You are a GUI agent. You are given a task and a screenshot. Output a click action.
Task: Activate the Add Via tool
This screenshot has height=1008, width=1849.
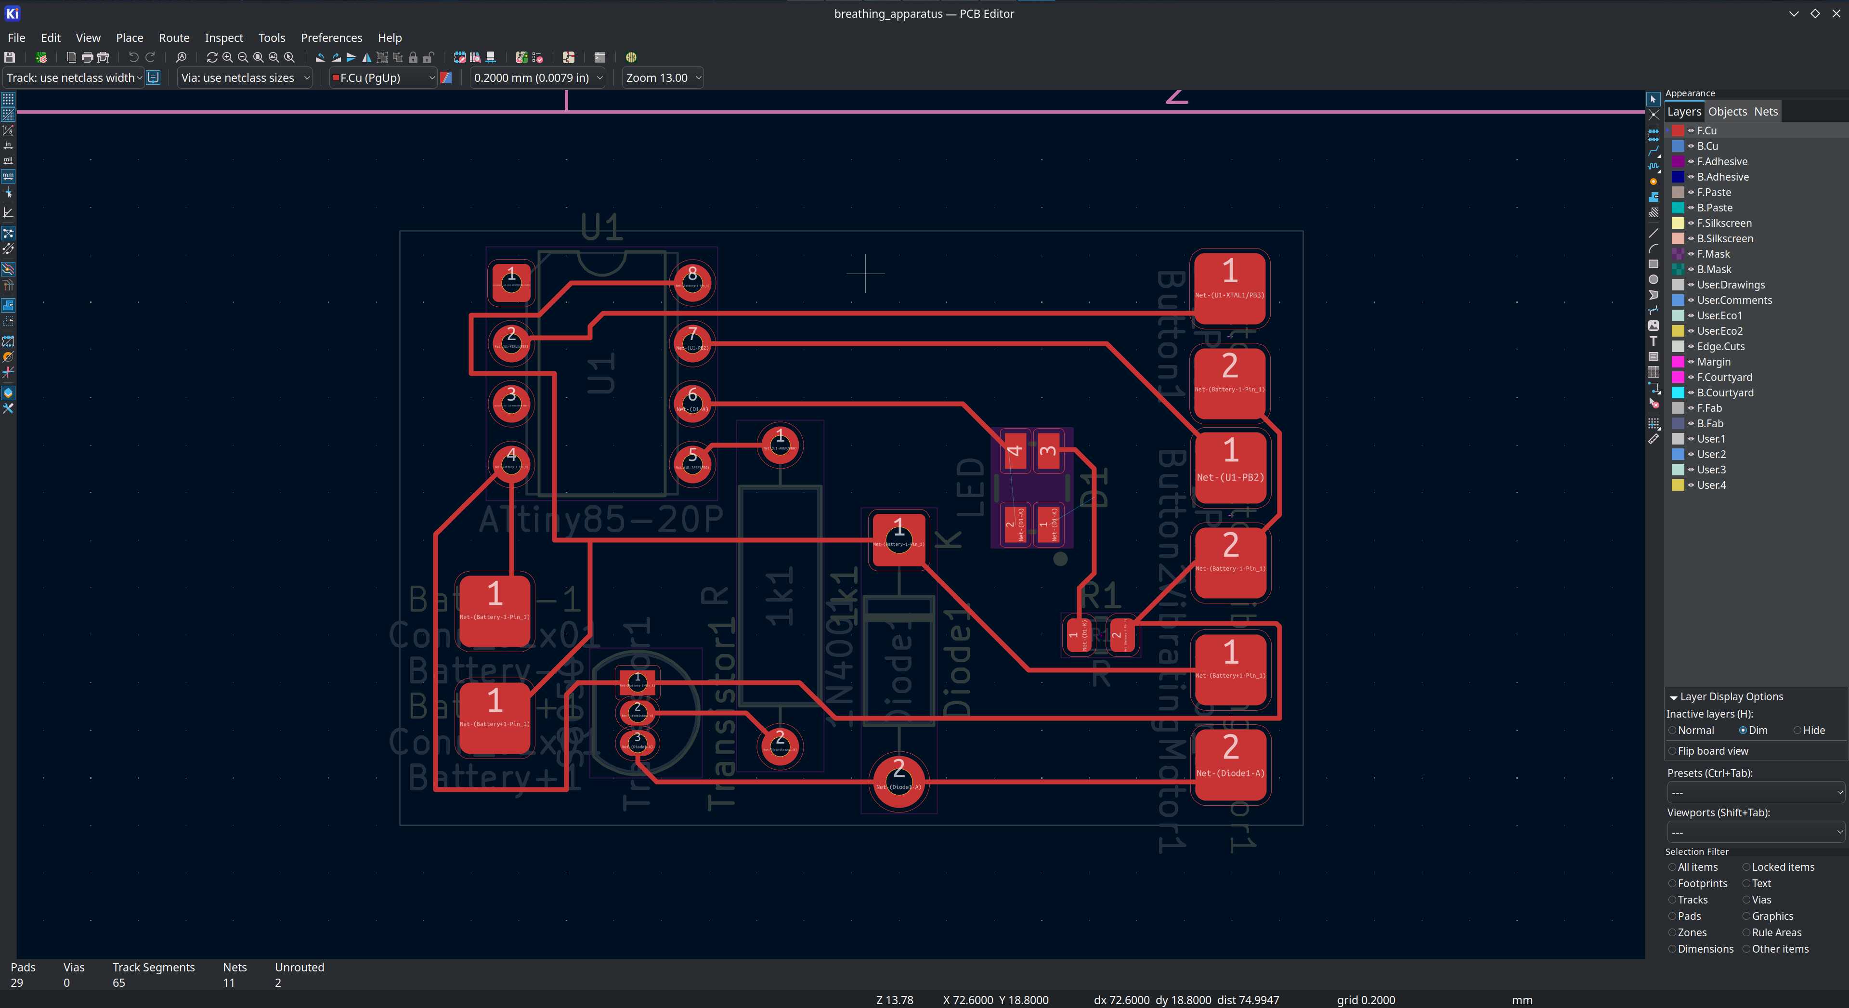pos(1653,182)
